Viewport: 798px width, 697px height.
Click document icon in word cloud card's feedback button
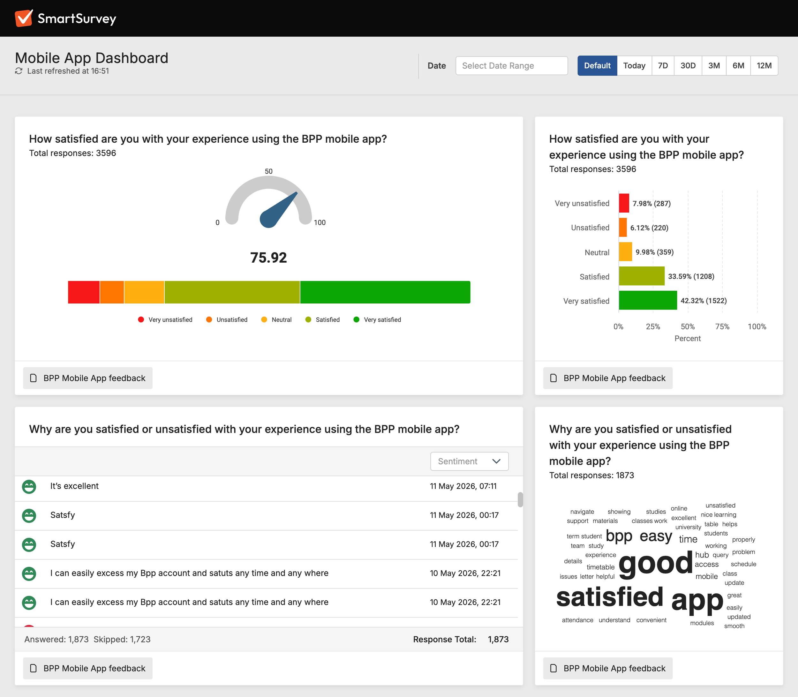[x=553, y=668]
